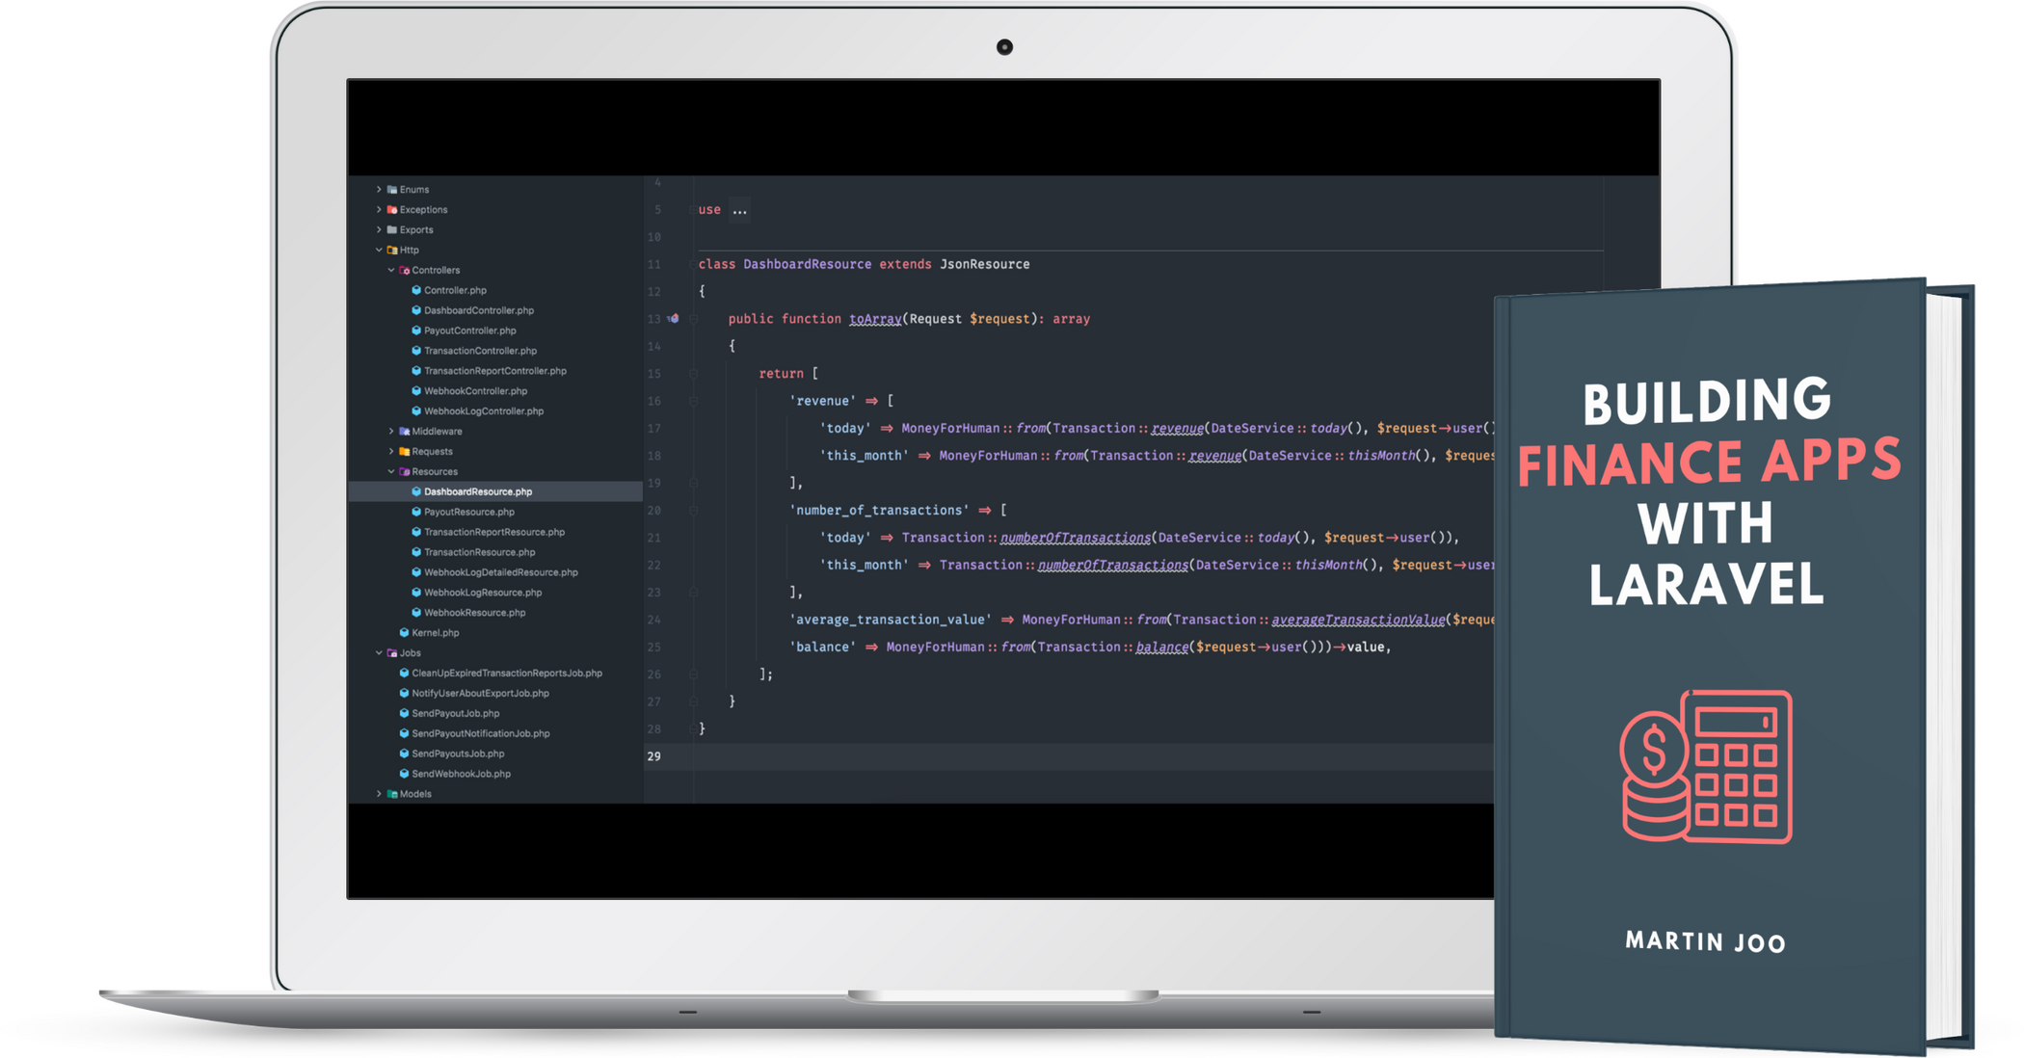This screenshot has height=1058, width=2024.
Task: Place the cursor on empty line 29
Action: 964,756
